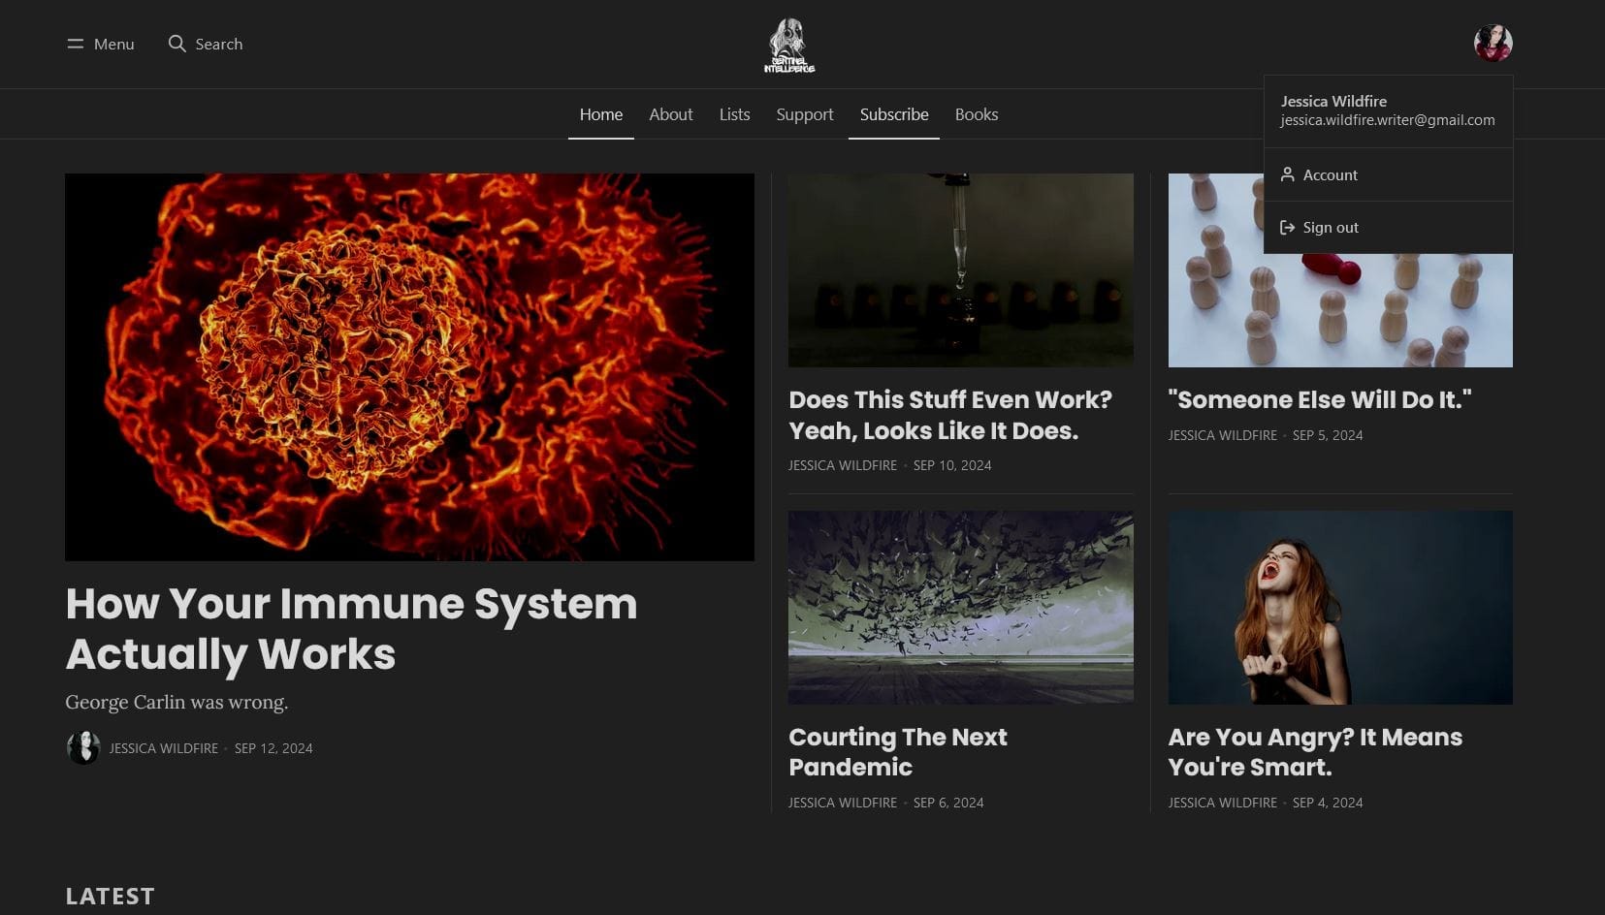
Task: Click Jessica Wildfire byline dated Sep 5, 2024
Action: coord(1223,435)
